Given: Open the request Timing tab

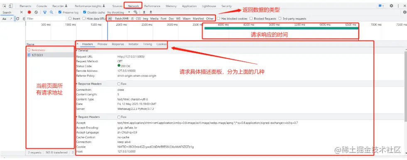Looking at the screenshot, I should pos(147,44).
